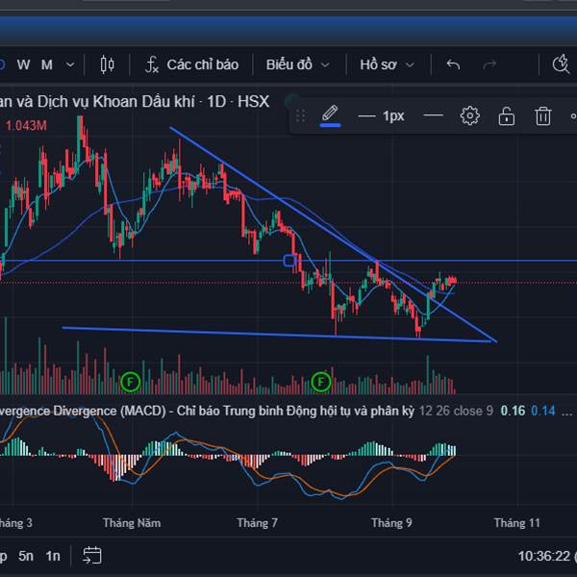Click the Tháng 7 time axis label
The image size is (577, 577).
pos(257,523)
